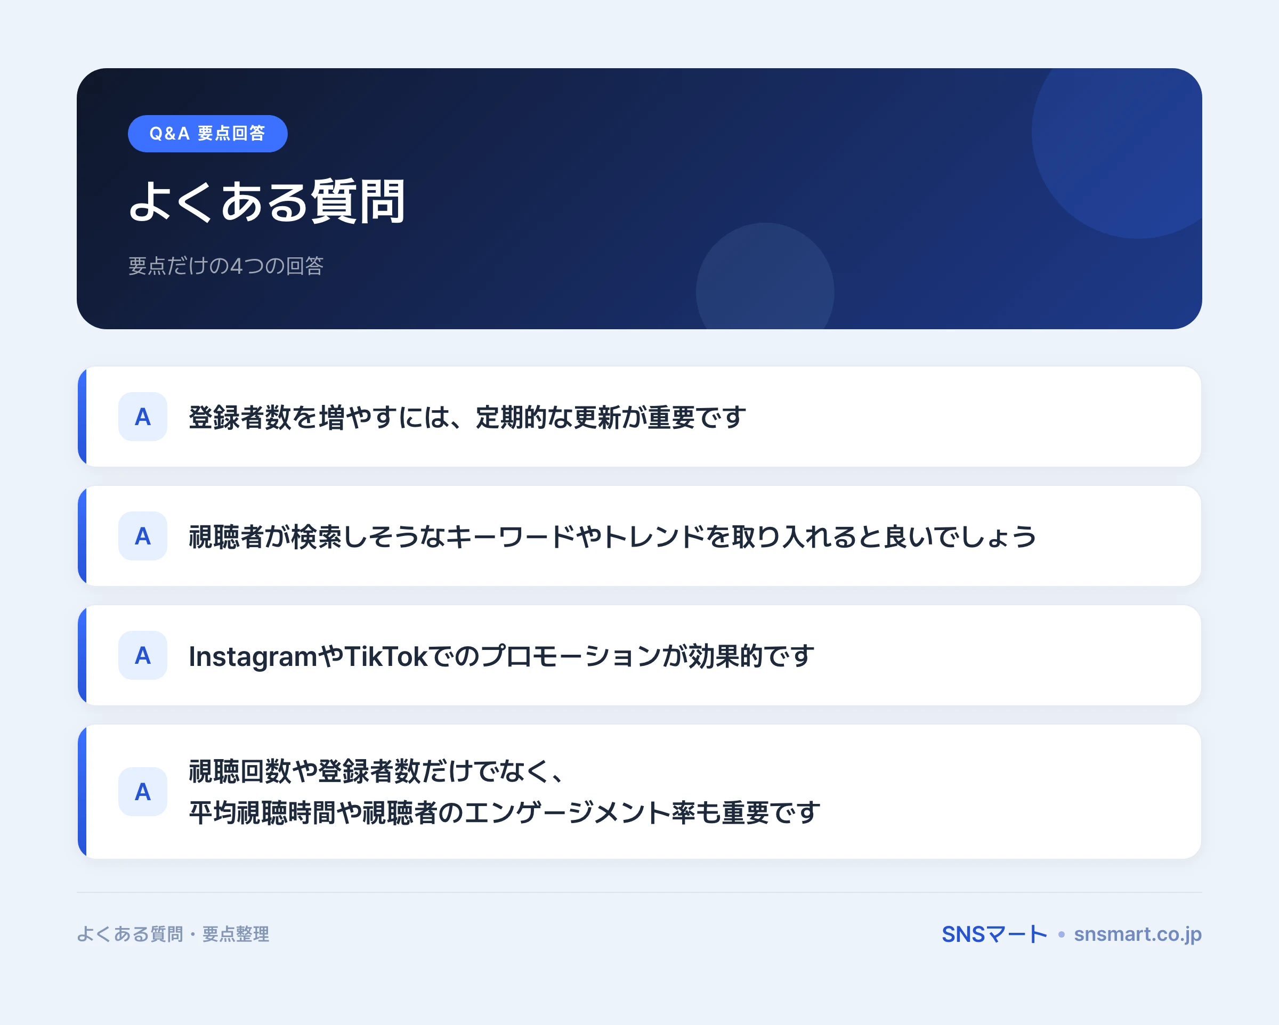Click the A icon beside 視聴回数や登録者数 answer
The height and width of the screenshot is (1025, 1279).
pyautogui.click(x=142, y=791)
